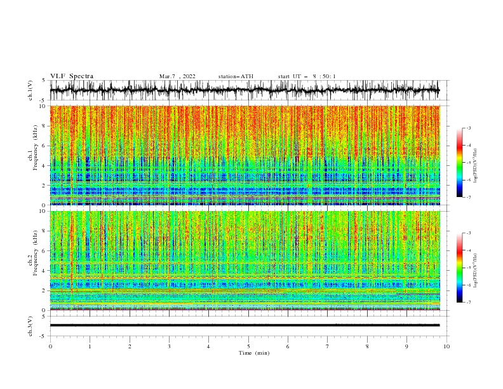Click time axis tick label "10"
Viewport: 503px width, 389px height.
tap(446, 346)
